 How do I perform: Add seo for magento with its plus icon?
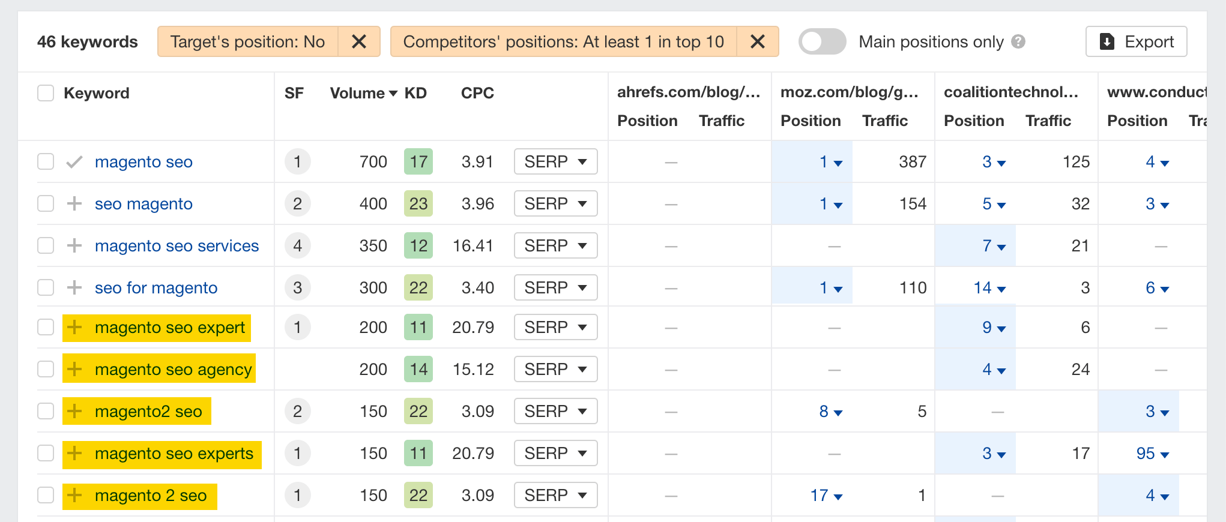(74, 287)
